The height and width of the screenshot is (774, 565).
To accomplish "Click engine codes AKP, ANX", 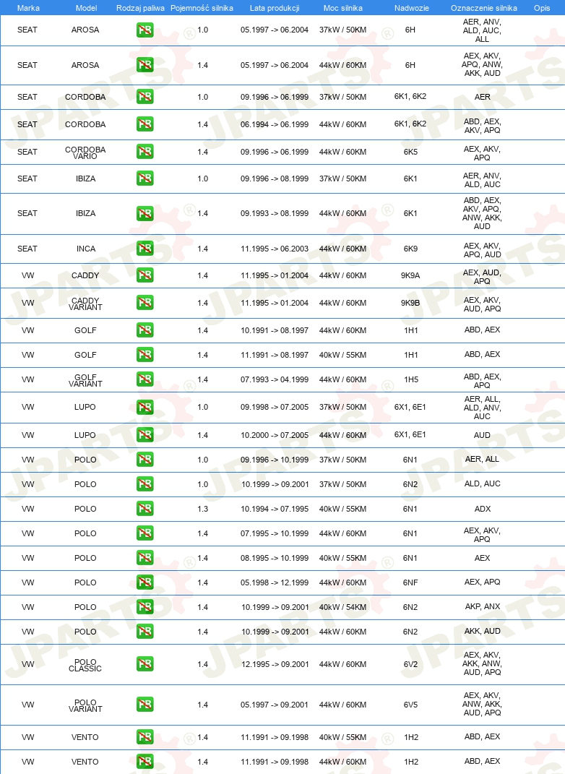I will (483, 606).
